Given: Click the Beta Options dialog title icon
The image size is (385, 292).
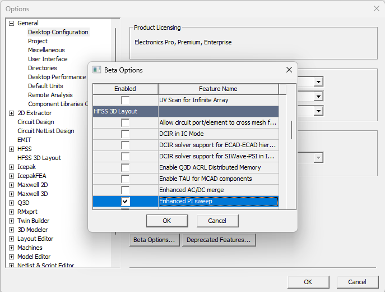Looking at the screenshot, I should pyautogui.click(x=96, y=70).
